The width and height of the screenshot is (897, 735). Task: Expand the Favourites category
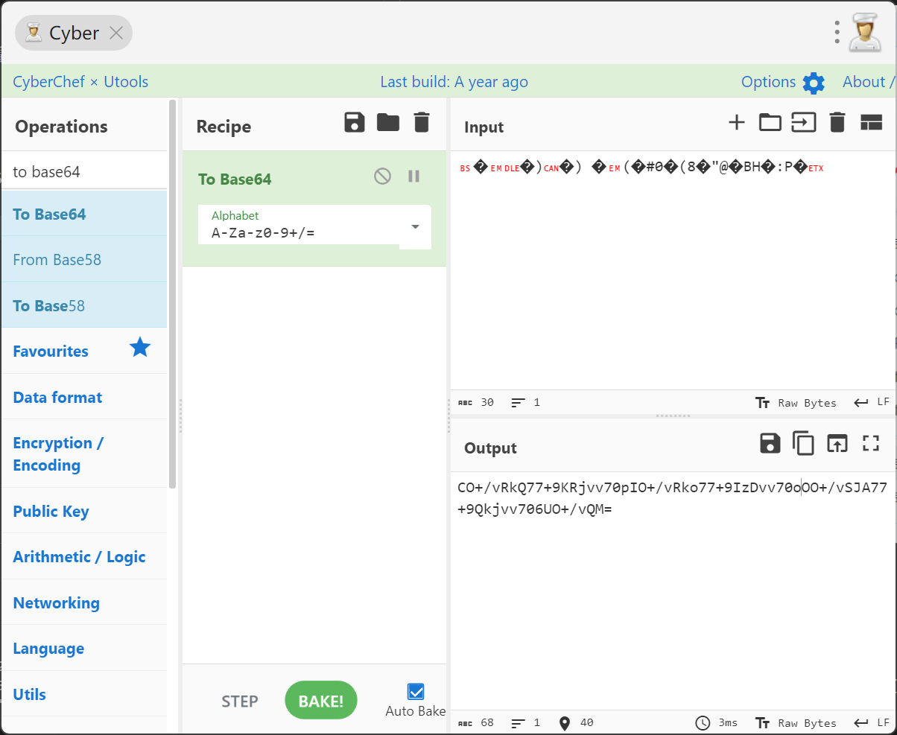coord(84,351)
